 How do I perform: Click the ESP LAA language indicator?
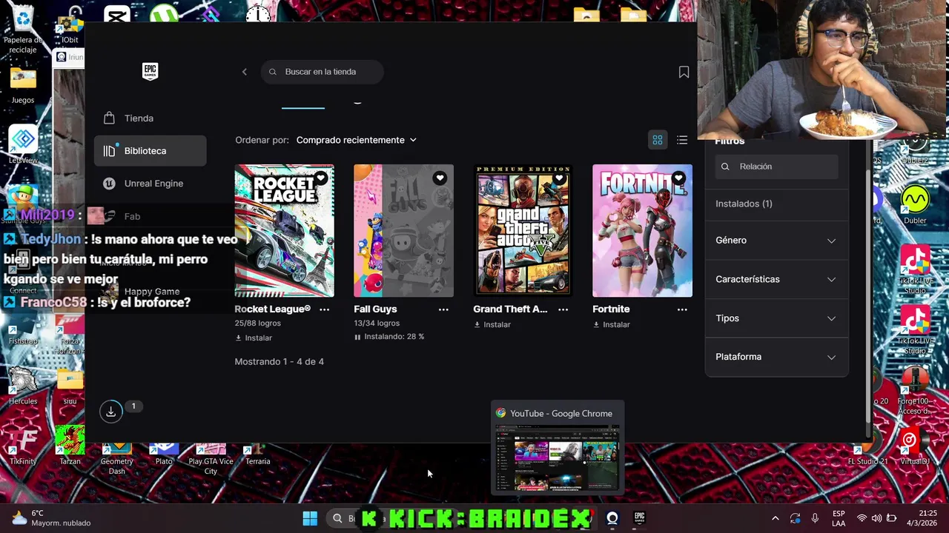point(839,518)
